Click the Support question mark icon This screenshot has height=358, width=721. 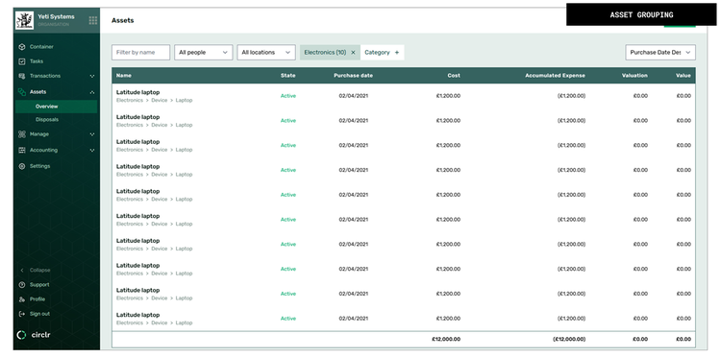click(x=21, y=285)
